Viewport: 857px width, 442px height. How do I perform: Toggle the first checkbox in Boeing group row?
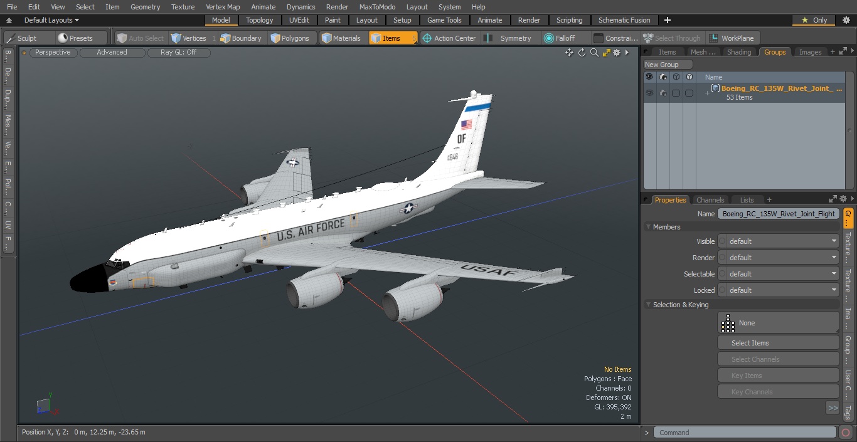(676, 93)
